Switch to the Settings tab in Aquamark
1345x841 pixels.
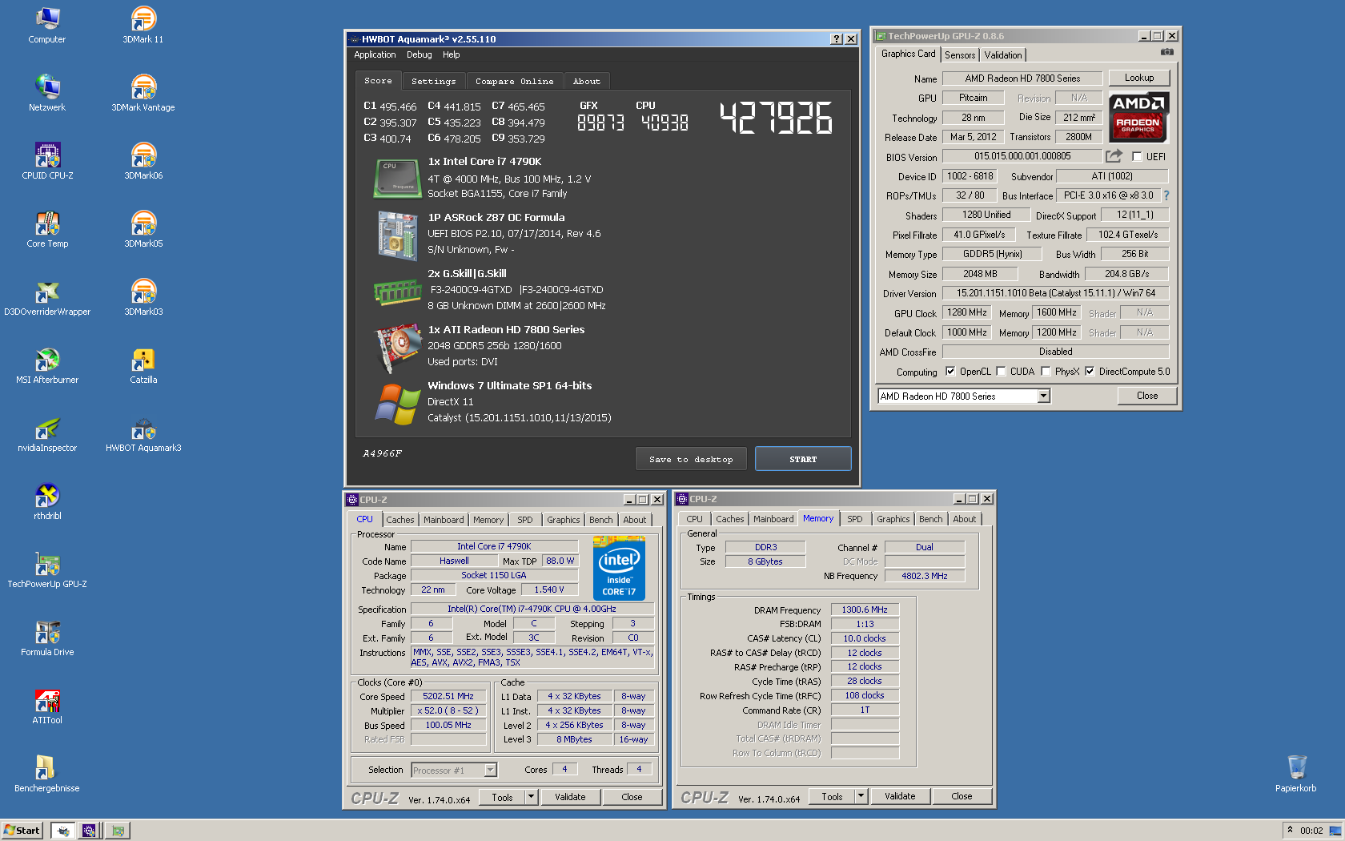click(433, 81)
